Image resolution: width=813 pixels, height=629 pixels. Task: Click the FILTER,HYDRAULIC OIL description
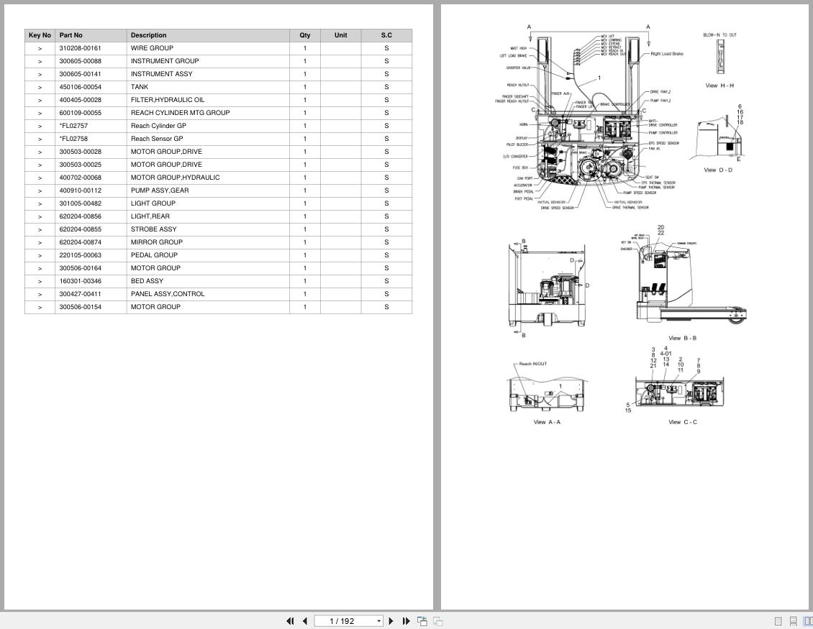click(168, 100)
